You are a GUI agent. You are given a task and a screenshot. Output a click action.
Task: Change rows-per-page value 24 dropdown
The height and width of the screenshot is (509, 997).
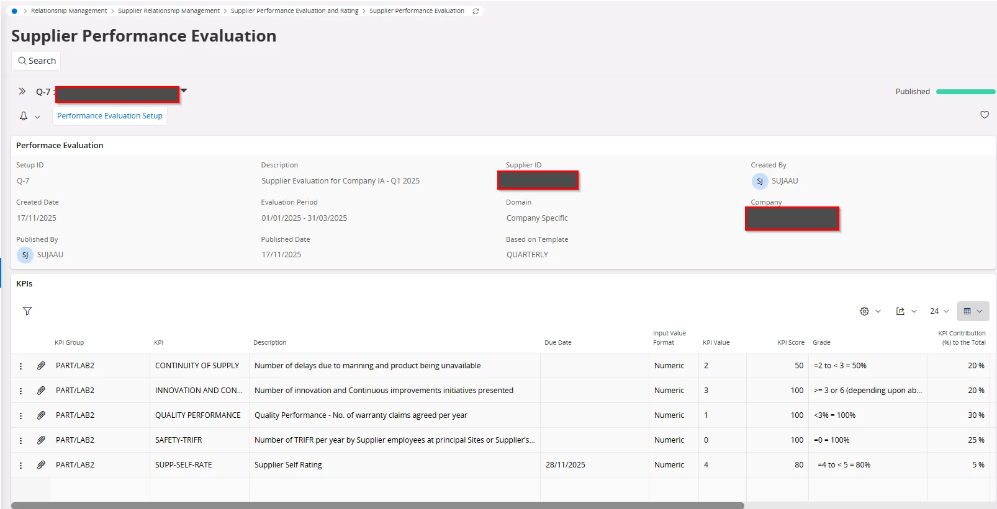click(939, 311)
